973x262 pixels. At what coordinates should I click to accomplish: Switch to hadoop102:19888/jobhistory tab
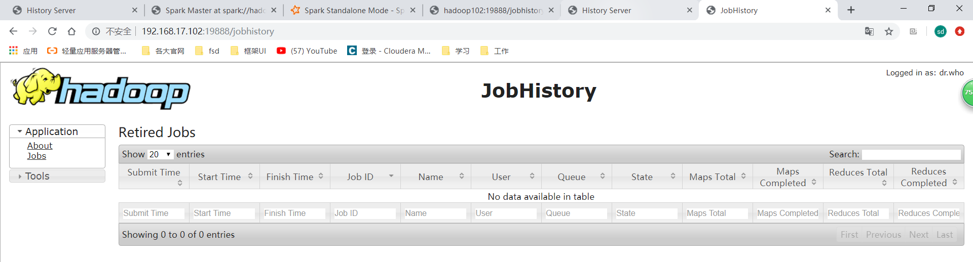(x=493, y=10)
